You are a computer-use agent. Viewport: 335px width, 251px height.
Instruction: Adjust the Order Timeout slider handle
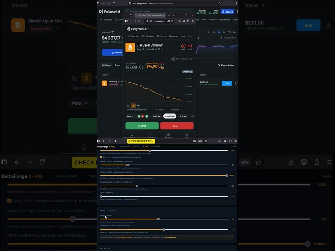click(x=158, y=219)
